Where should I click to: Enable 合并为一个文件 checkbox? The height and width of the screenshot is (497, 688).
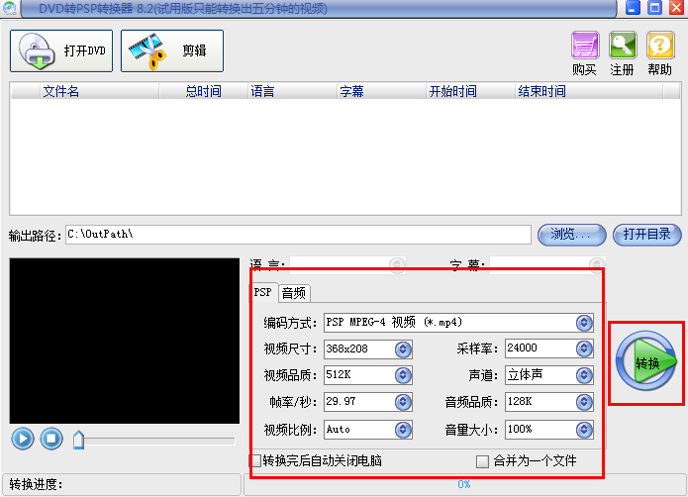482,461
